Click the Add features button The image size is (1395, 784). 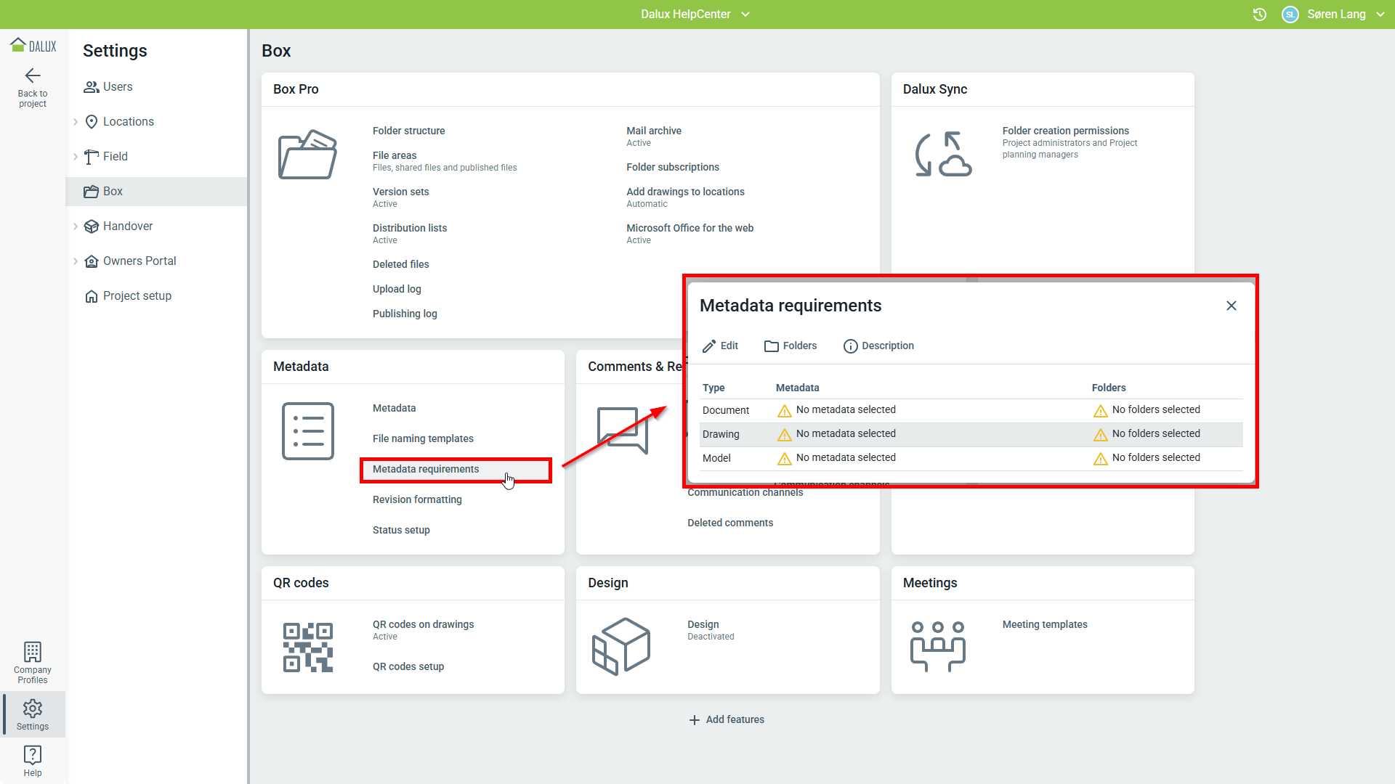tap(727, 719)
